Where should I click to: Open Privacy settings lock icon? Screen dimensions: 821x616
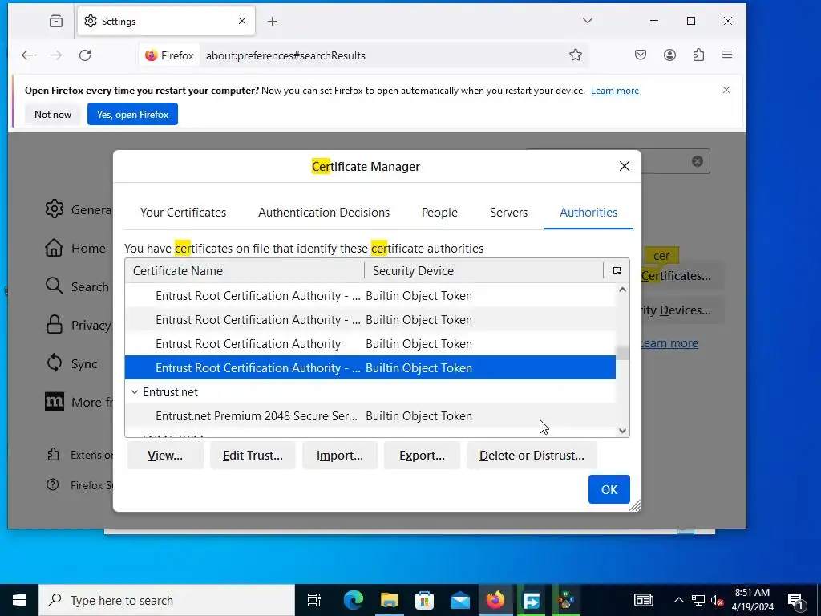pos(55,325)
